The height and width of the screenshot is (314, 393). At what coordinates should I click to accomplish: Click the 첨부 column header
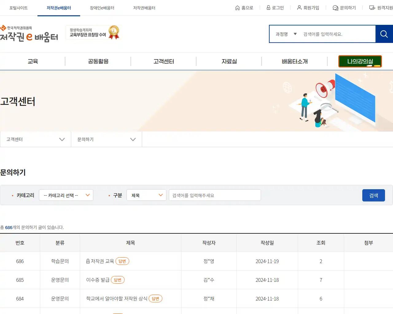368,243
